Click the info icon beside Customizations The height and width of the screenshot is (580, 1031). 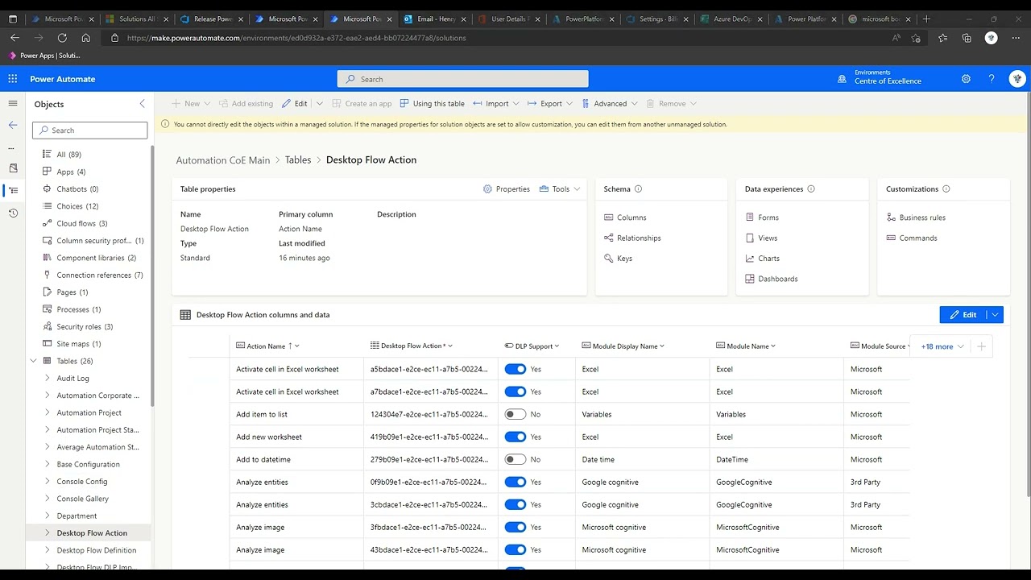(946, 189)
